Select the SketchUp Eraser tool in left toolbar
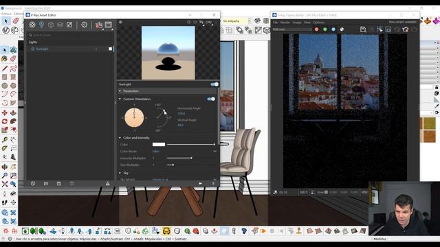This screenshot has height=247, width=440. coord(13,58)
